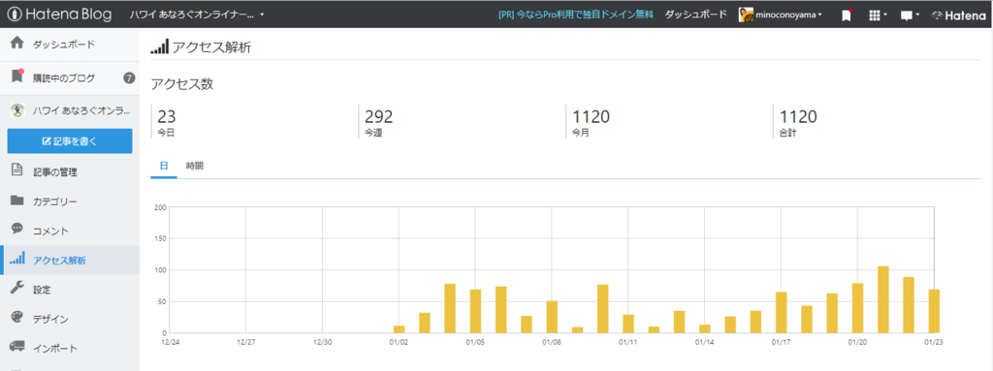Click the 合計 access count label
Image resolution: width=993 pixels, height=371 pixels.
click(788, 133)
